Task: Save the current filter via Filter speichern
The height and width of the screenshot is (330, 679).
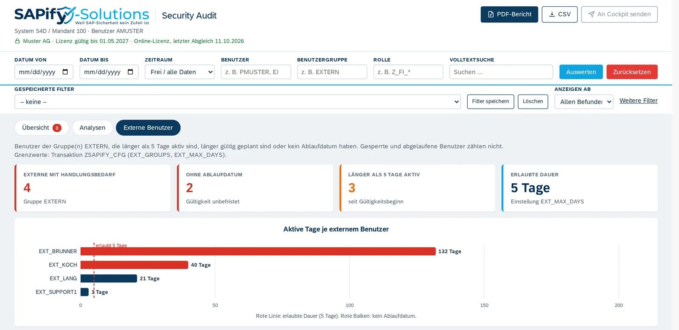Action: (491, 101)
